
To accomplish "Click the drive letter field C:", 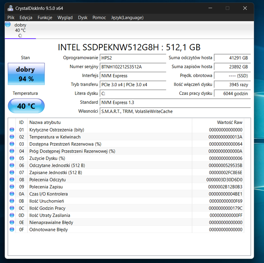I will coord(133,94).
